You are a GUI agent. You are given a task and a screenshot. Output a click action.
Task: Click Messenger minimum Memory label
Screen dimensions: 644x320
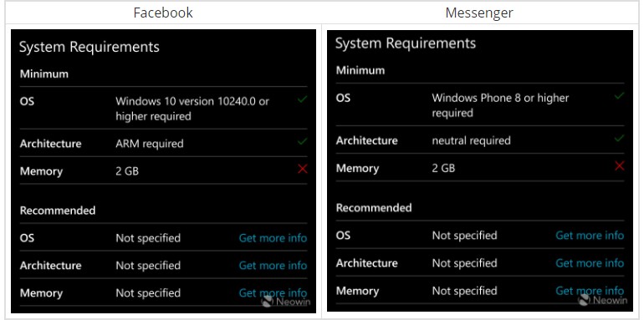coord(357,169)
